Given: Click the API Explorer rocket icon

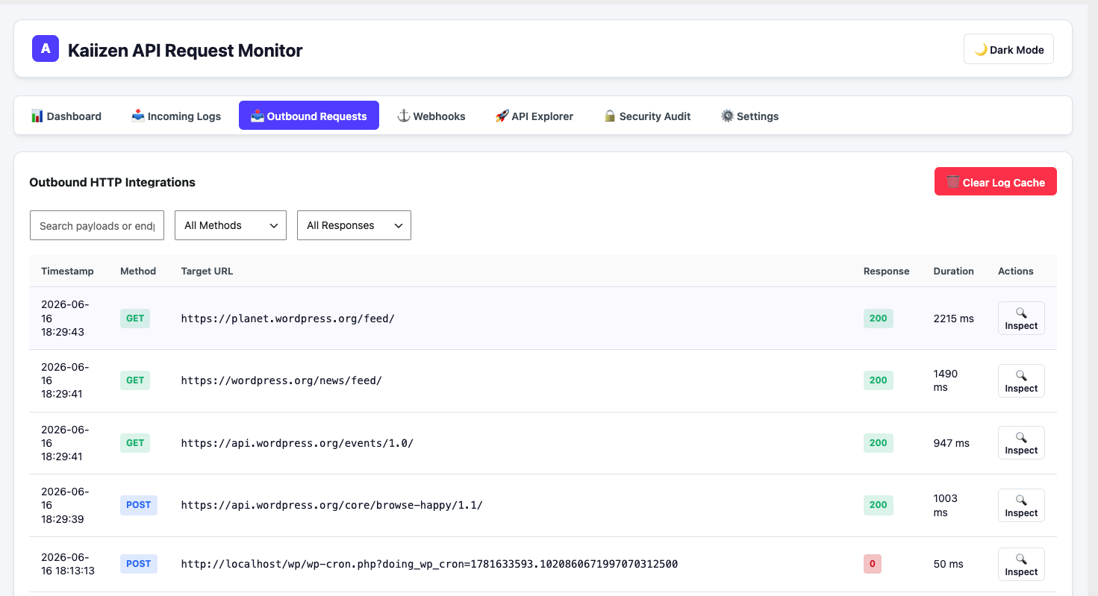Looking at the screenshot, I should [x=502, y=116].
